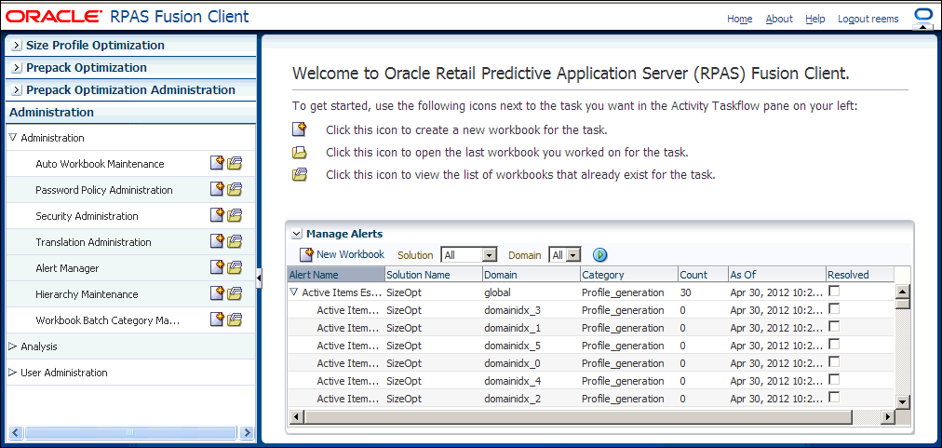Click the New Workbook icon in Manage Alerts
The height and width of the screenshot is (448, 942).
[307, 254]
